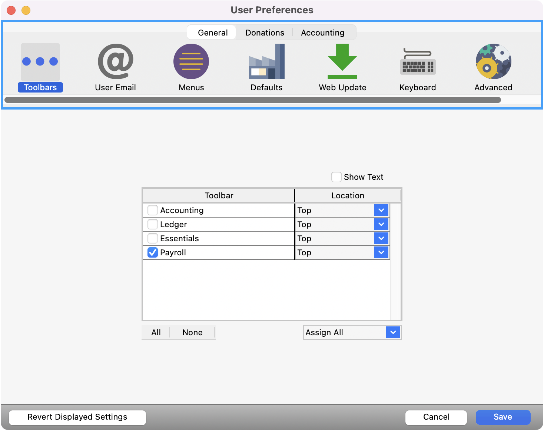Open the Menus preferences icon

(191, 62)
